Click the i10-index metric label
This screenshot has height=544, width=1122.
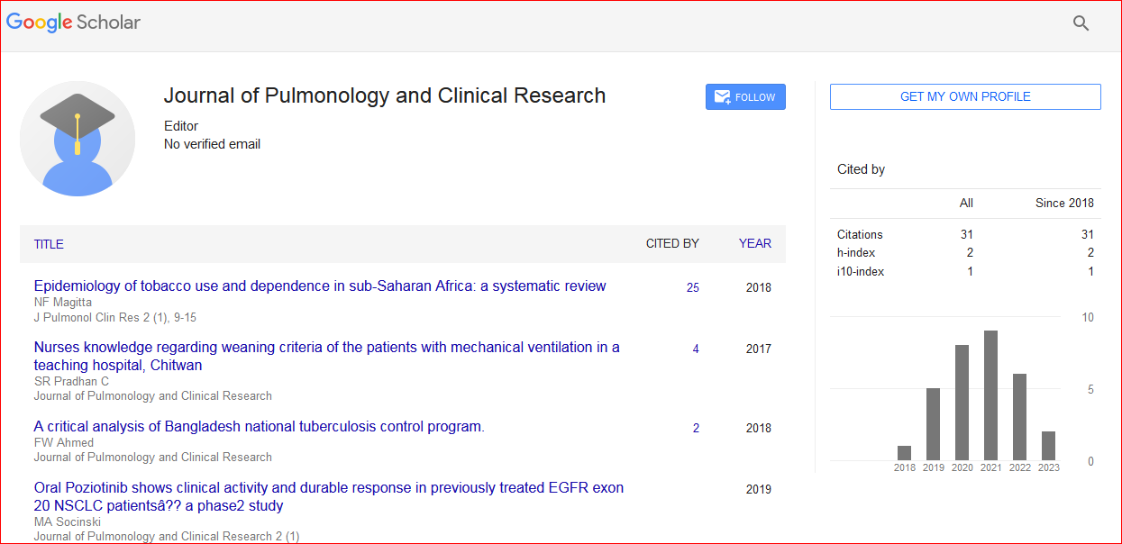click(x=859, y=271)
